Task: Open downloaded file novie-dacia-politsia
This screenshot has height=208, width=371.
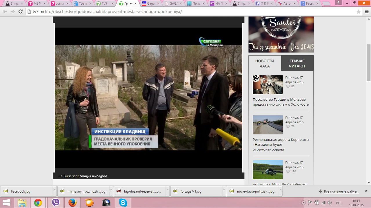Action: [253, 191]
